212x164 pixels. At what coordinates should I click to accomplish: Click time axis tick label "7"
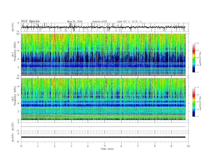(x=138, y=146)
